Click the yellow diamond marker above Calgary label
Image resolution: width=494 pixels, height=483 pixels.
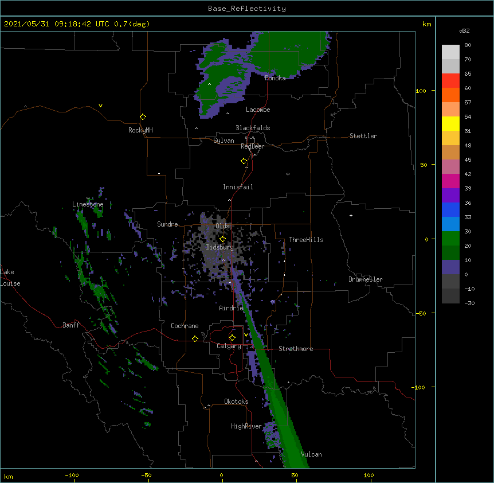233,338
